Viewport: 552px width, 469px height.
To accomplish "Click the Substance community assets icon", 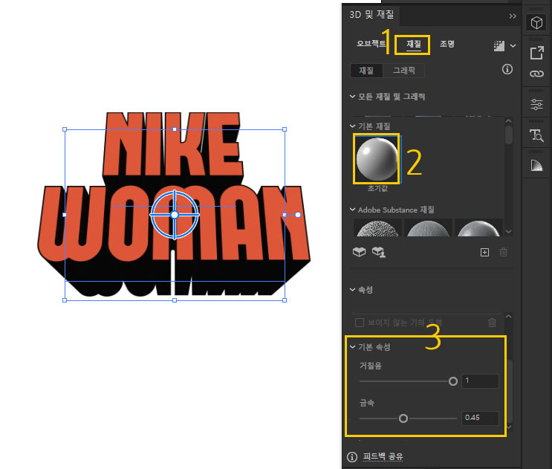I will click(x=379, y=252).
